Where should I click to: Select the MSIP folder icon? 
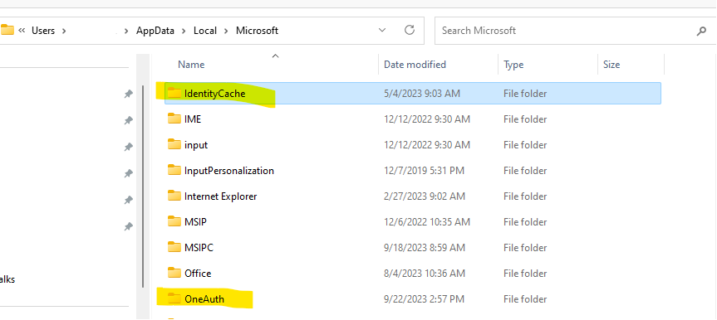[174, 222]
